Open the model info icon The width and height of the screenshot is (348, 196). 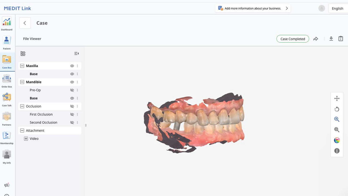point(337,151)
